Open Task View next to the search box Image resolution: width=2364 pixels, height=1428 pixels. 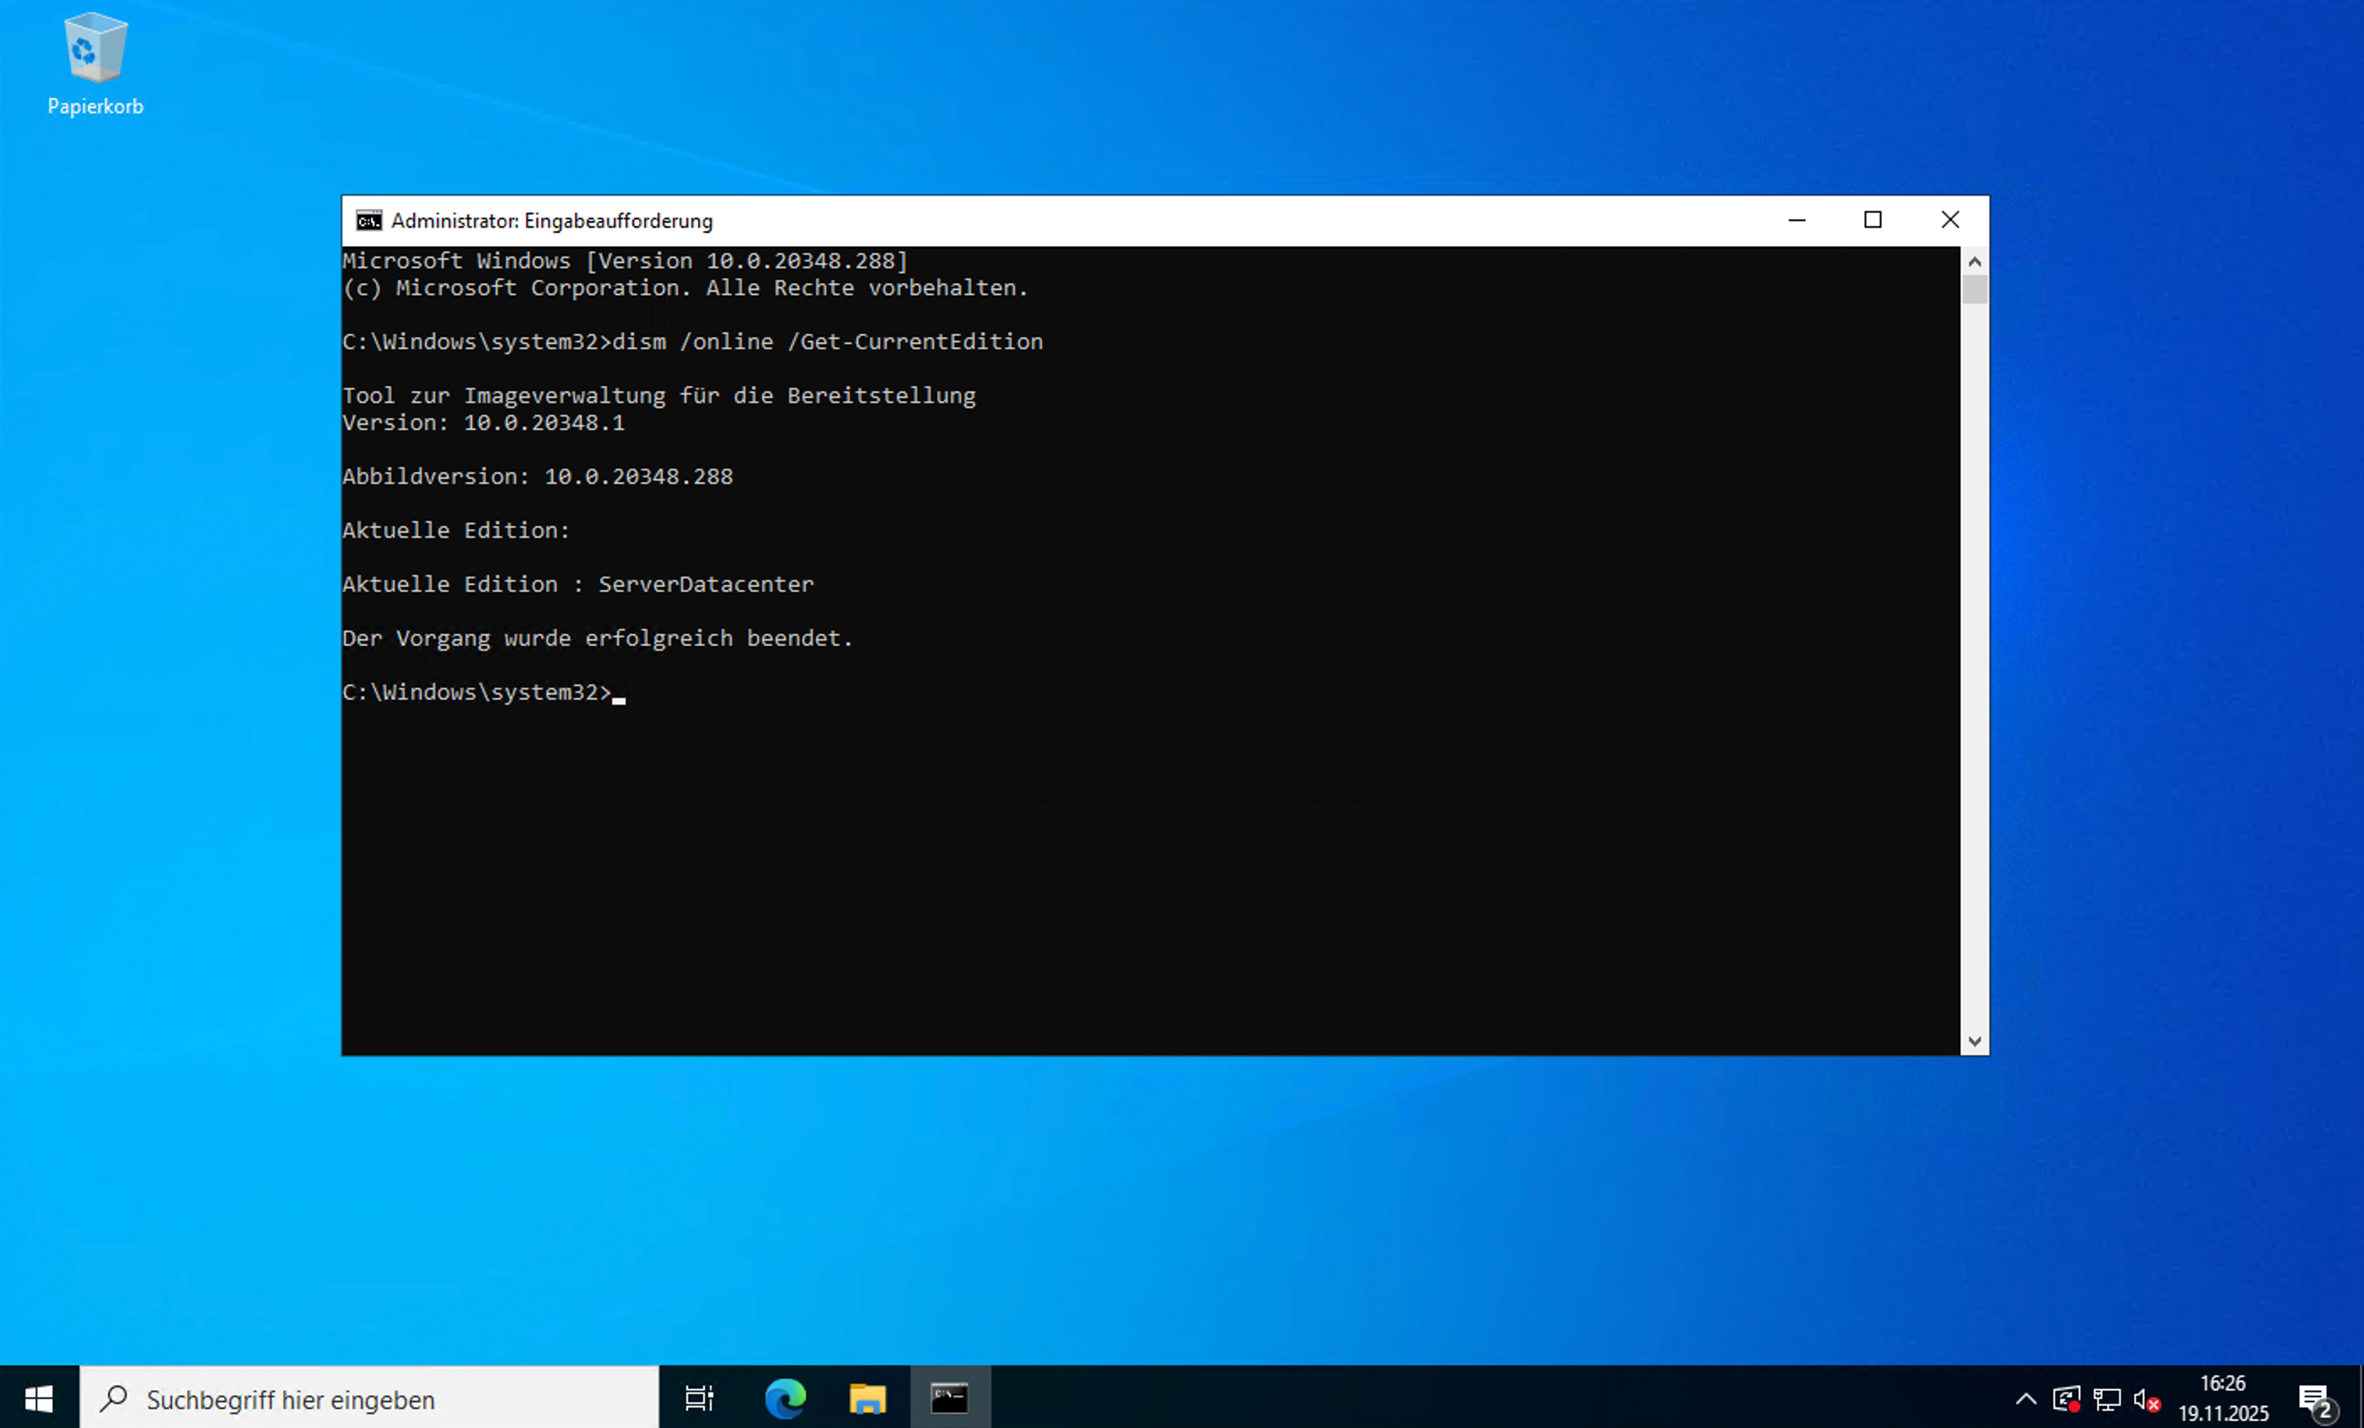tap(698, 1398)
